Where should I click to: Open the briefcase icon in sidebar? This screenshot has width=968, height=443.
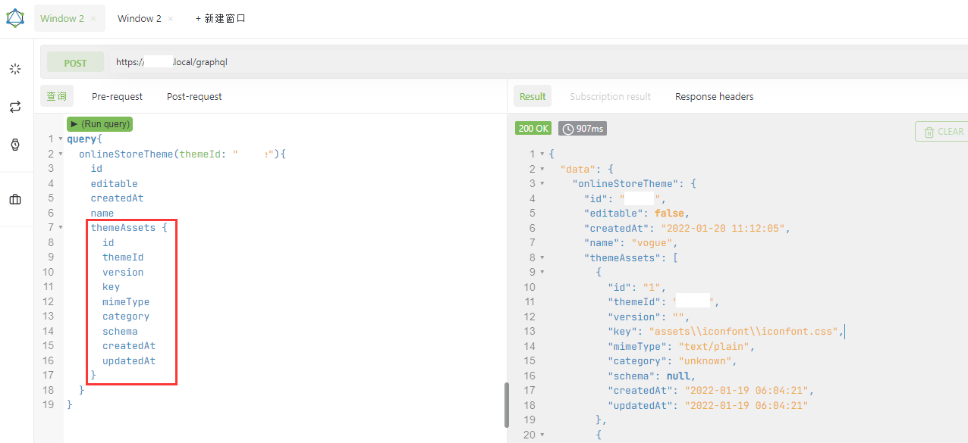15,200
